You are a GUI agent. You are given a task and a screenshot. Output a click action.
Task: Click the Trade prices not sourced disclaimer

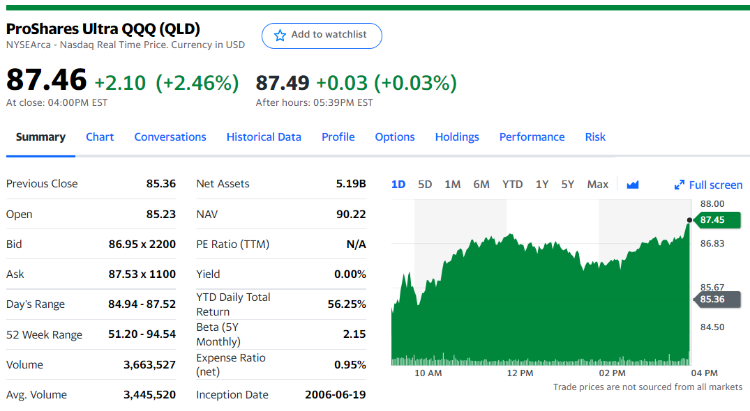(x=648, y=387)
